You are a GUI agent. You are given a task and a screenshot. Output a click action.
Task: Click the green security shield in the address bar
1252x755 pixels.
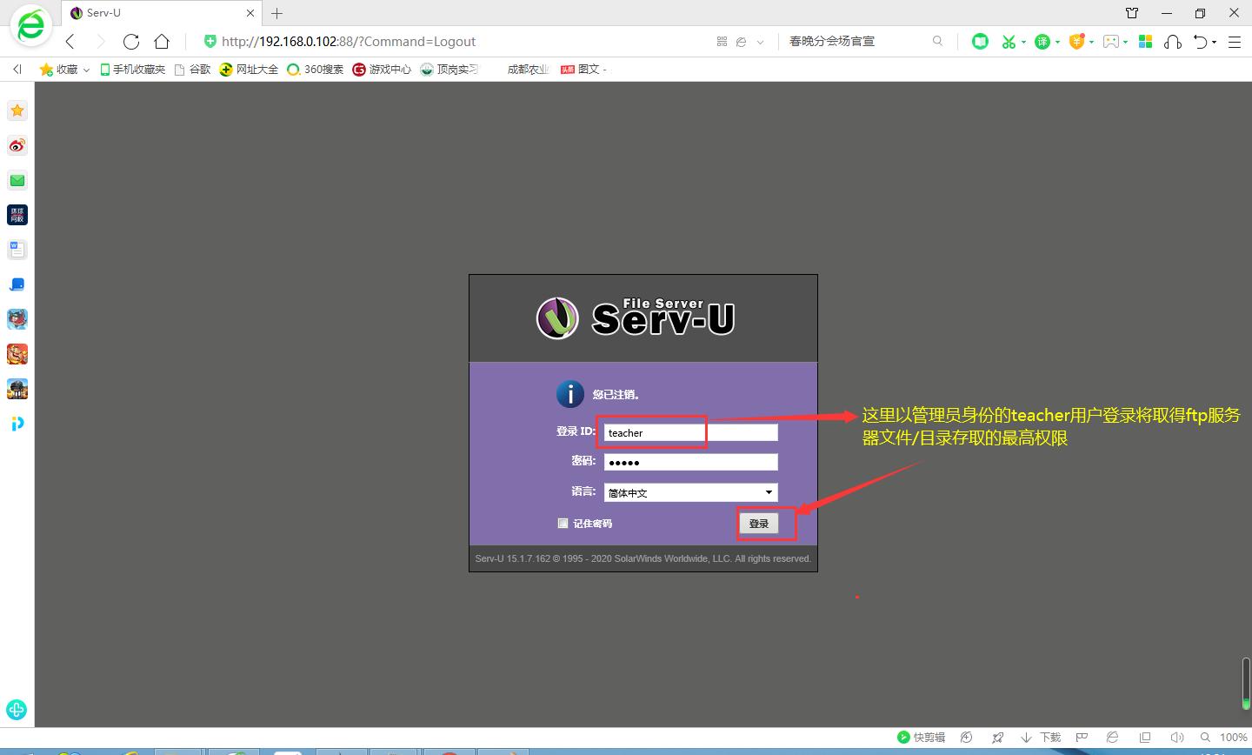point(210,41)
